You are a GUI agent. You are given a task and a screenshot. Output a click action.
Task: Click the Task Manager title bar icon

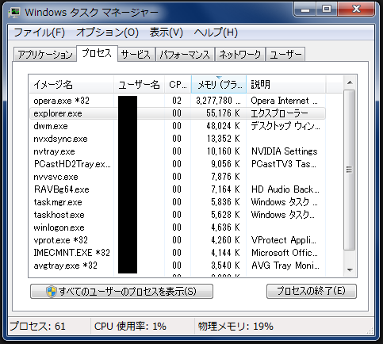(14, 12)
